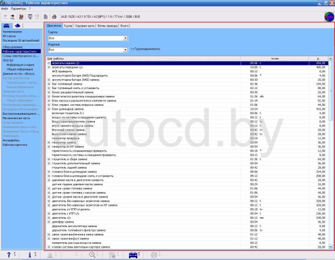335x260 pixels.
Task: Click the magnifier zoom icon at bottom
Action: [92, 254]
